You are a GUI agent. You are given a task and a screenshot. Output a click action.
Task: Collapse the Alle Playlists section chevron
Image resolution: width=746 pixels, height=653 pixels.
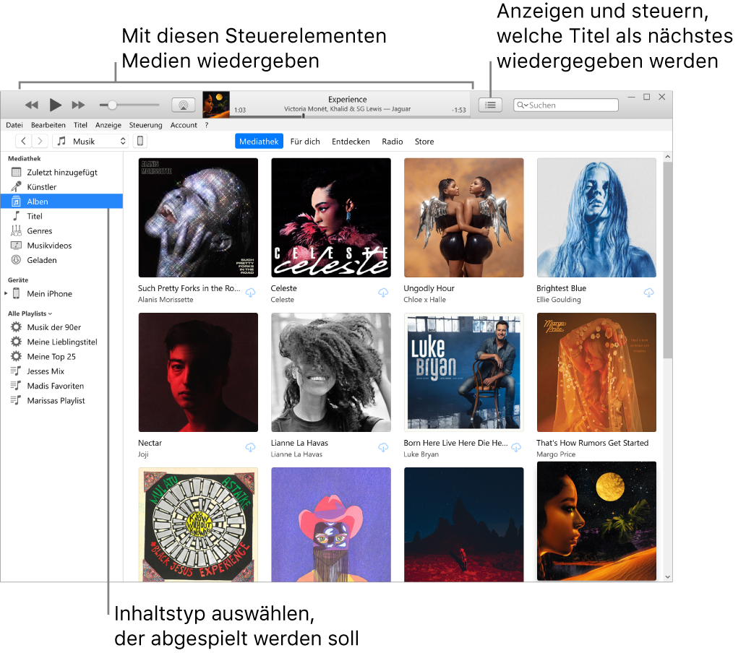click(51, 313)
